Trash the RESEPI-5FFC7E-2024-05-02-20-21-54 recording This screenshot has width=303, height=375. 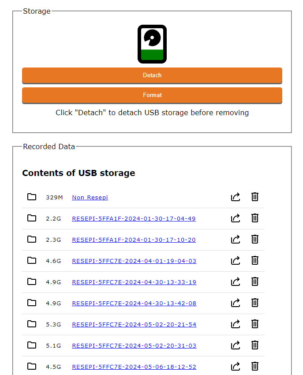click(x=254, y=324)
